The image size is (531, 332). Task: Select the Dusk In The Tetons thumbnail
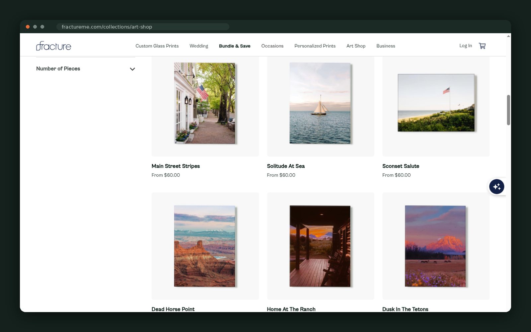pyautogui.click(x=435, y=246)
